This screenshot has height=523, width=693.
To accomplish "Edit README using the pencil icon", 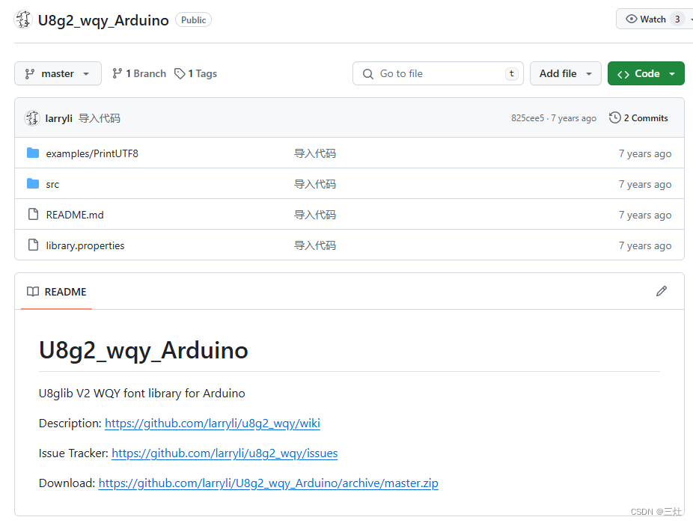I will [661, 291].
